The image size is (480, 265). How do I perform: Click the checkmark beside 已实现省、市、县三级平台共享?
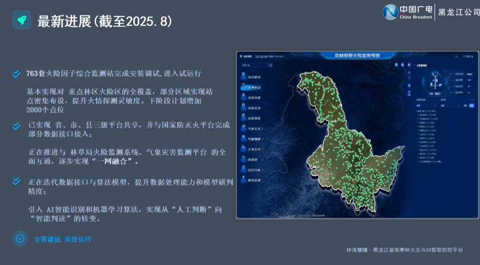tap(17, 126)
